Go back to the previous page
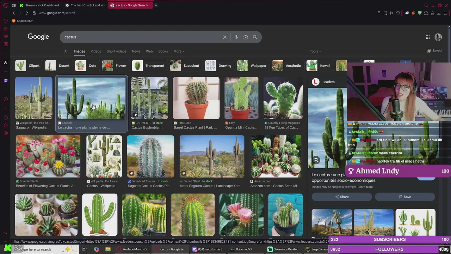The image size is (451, 254). 14,13
